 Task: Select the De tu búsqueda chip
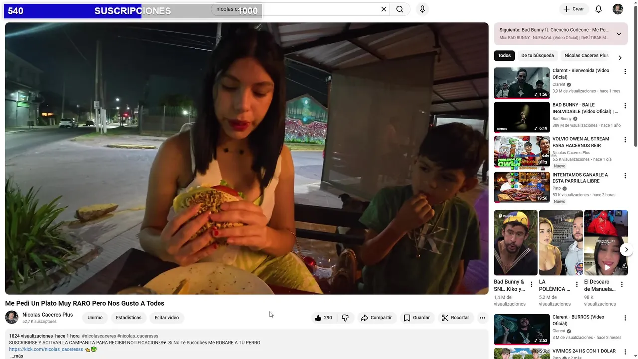point(537,56)
